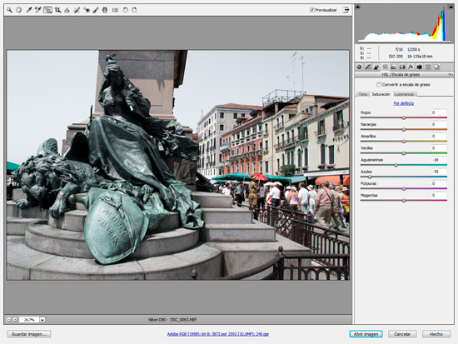The height and width of the screenshot is (344, 458).
Task: Click the Verdes saturation slider
Action: [x=404, y=153]
